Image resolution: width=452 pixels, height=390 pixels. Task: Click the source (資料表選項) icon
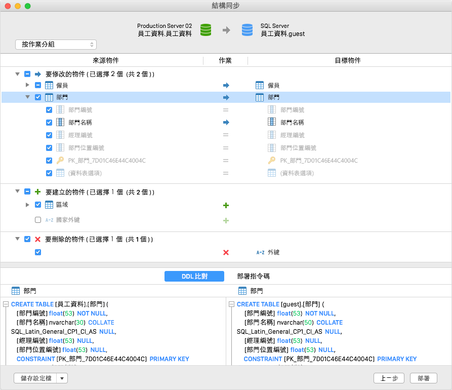(x=60, y=173)
